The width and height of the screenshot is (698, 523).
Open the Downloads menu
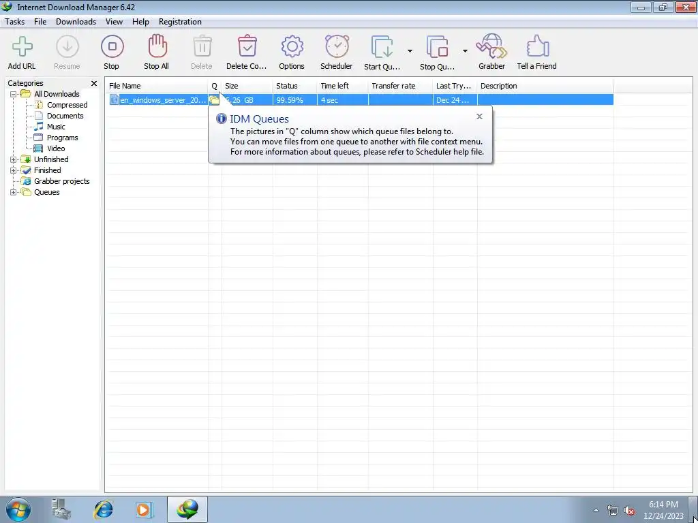76,22
